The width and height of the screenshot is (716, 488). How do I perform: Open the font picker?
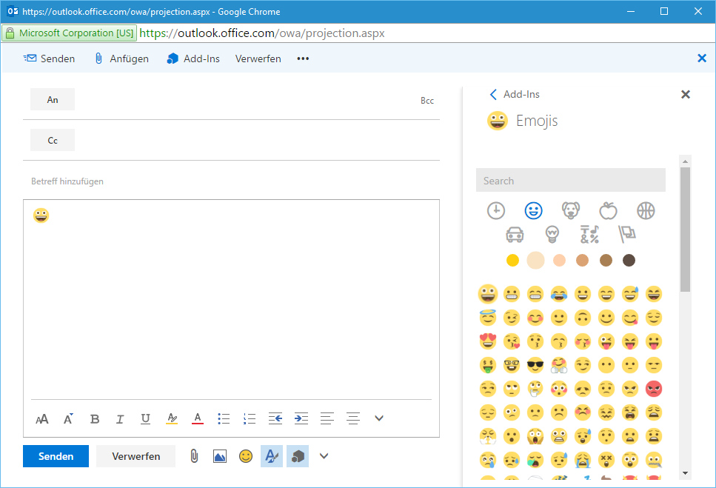click(68, 418)
